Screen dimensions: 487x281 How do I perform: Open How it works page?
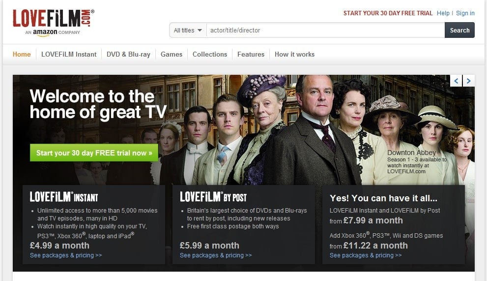tap(295, 55)
